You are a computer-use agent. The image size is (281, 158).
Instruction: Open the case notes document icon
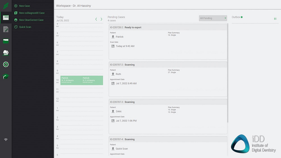[6, 30]
